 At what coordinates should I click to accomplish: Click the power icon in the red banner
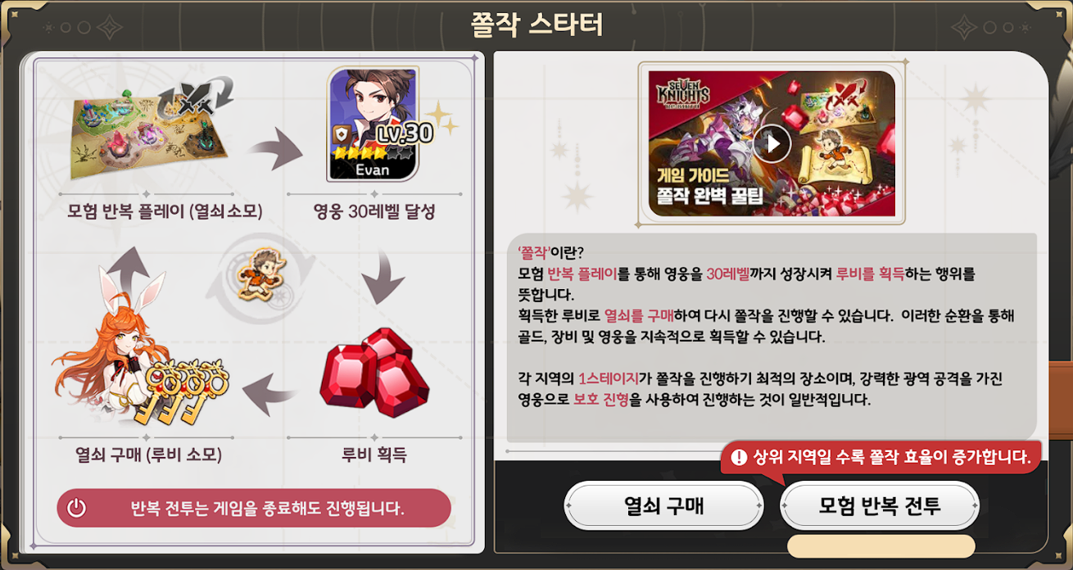point(76,508)
